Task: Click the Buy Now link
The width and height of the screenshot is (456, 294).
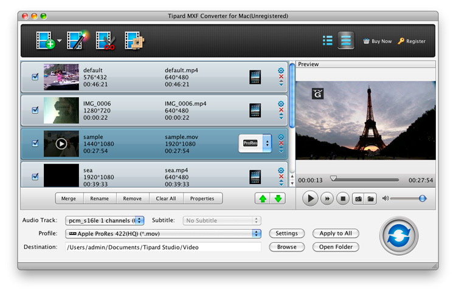Action: click(378, 41)
